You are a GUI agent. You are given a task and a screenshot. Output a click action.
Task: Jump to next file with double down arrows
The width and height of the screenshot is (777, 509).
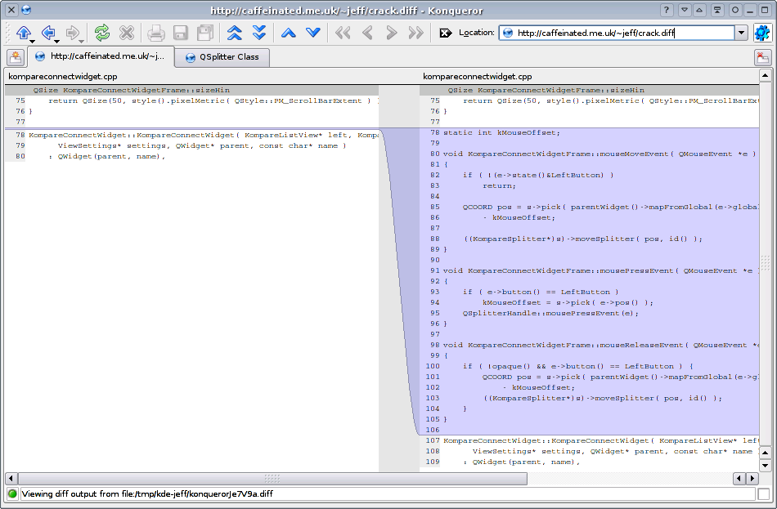(x=259, y=33)
